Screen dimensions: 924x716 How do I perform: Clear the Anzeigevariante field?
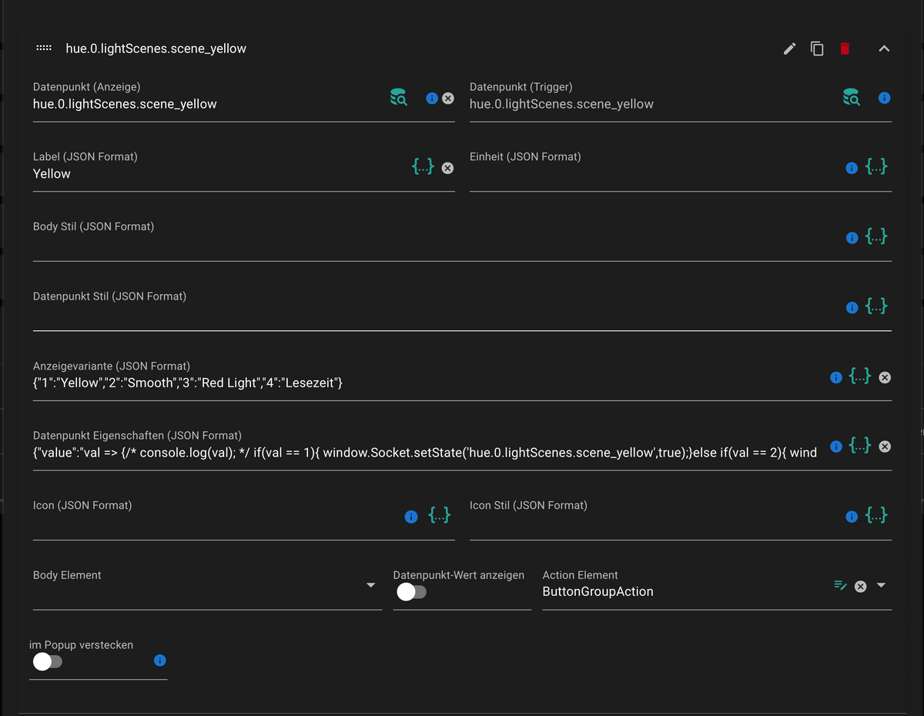(x=885, y=377)
